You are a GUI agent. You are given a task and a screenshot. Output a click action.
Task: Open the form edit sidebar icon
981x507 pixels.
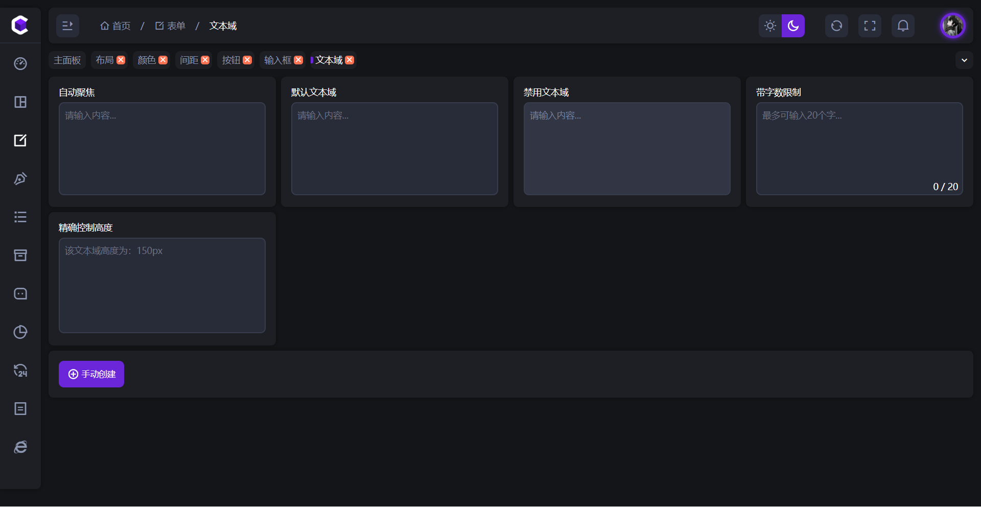pos(20,140)
